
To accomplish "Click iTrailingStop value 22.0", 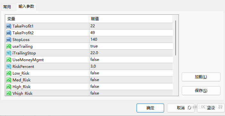I will point(94,53).
